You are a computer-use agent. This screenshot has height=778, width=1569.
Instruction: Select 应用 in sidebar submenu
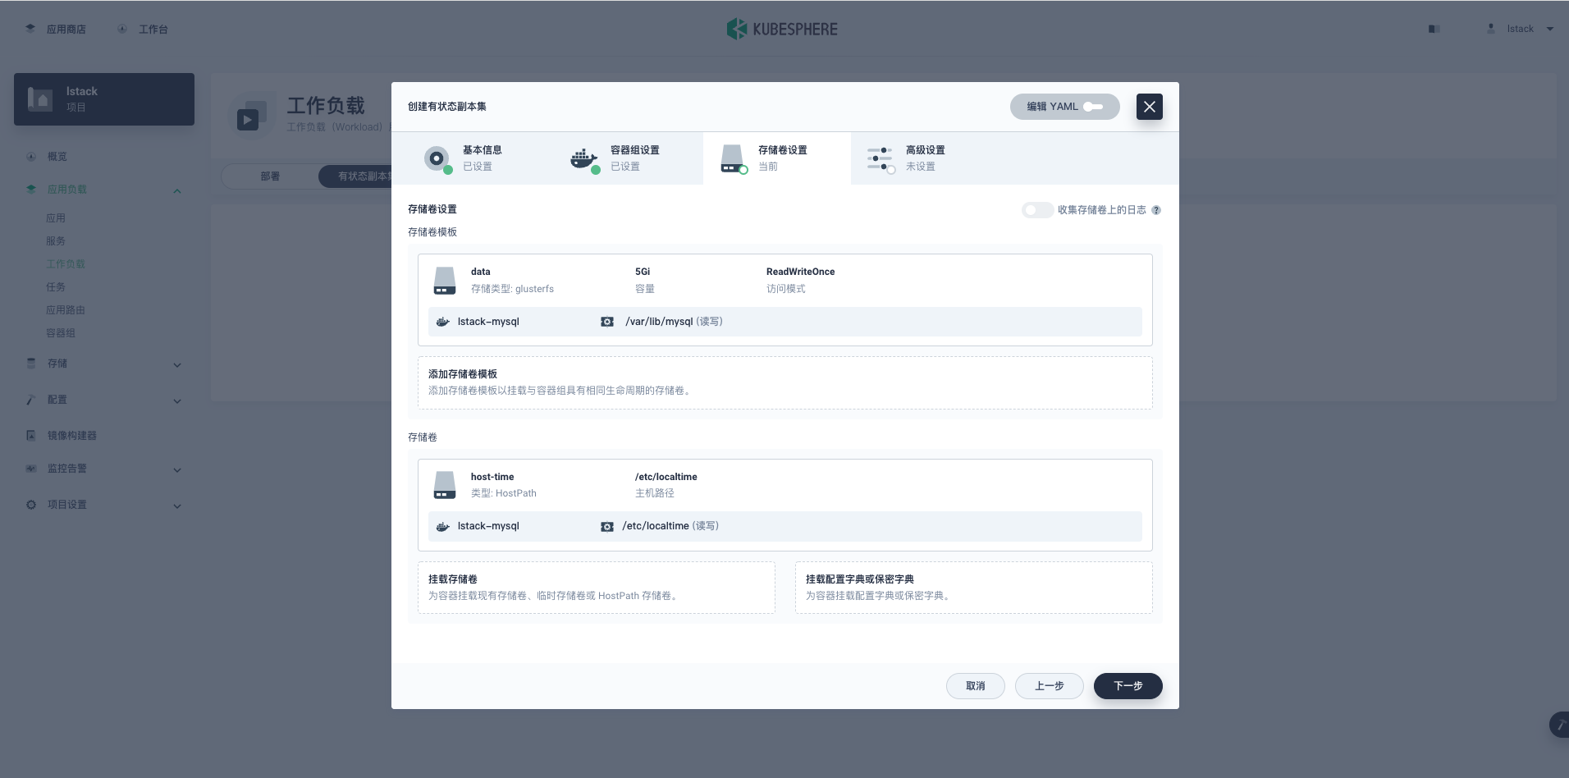point(56,218)
